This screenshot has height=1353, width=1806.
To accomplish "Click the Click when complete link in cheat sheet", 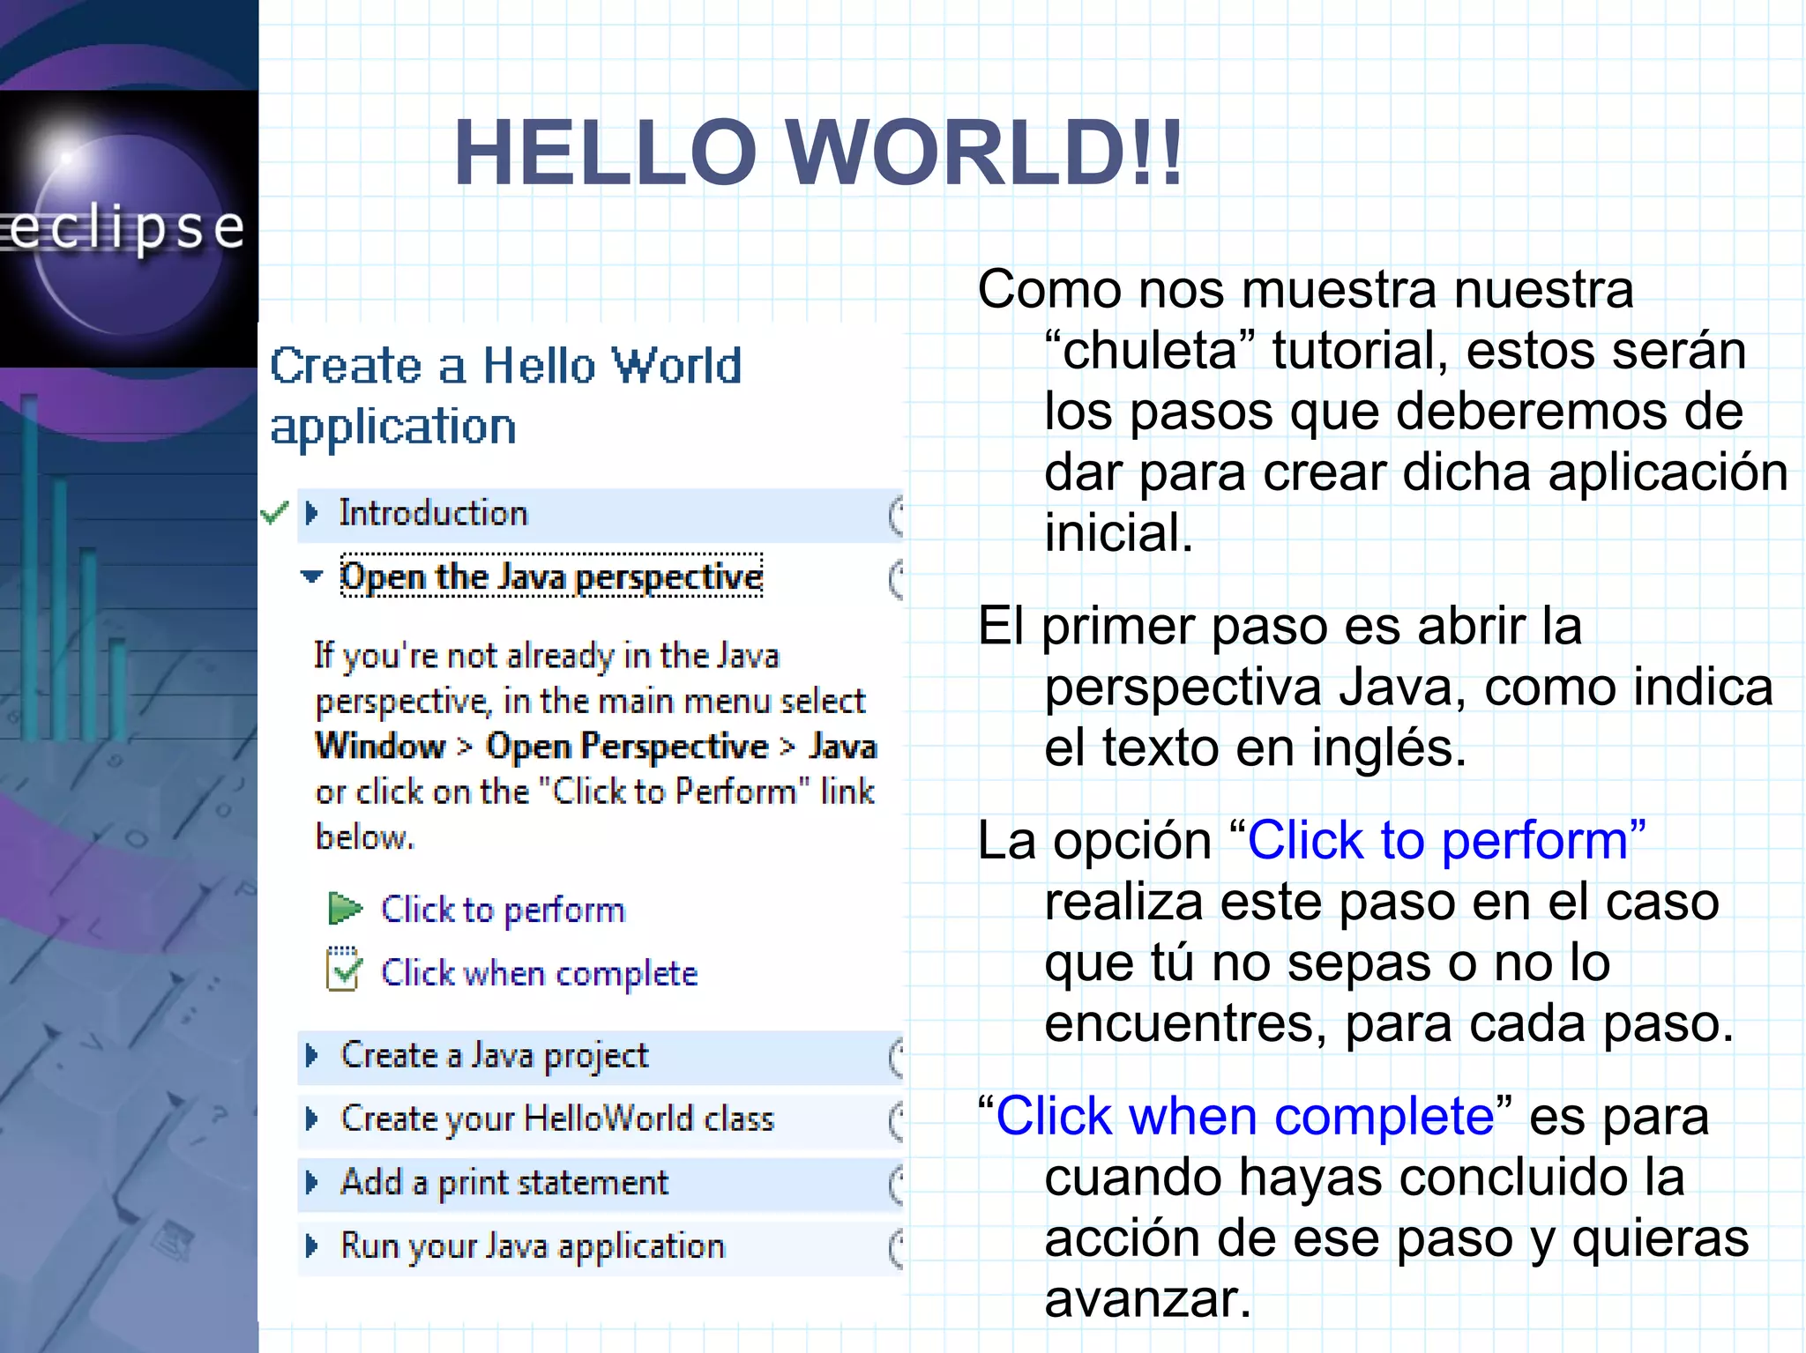I will 539,973.
